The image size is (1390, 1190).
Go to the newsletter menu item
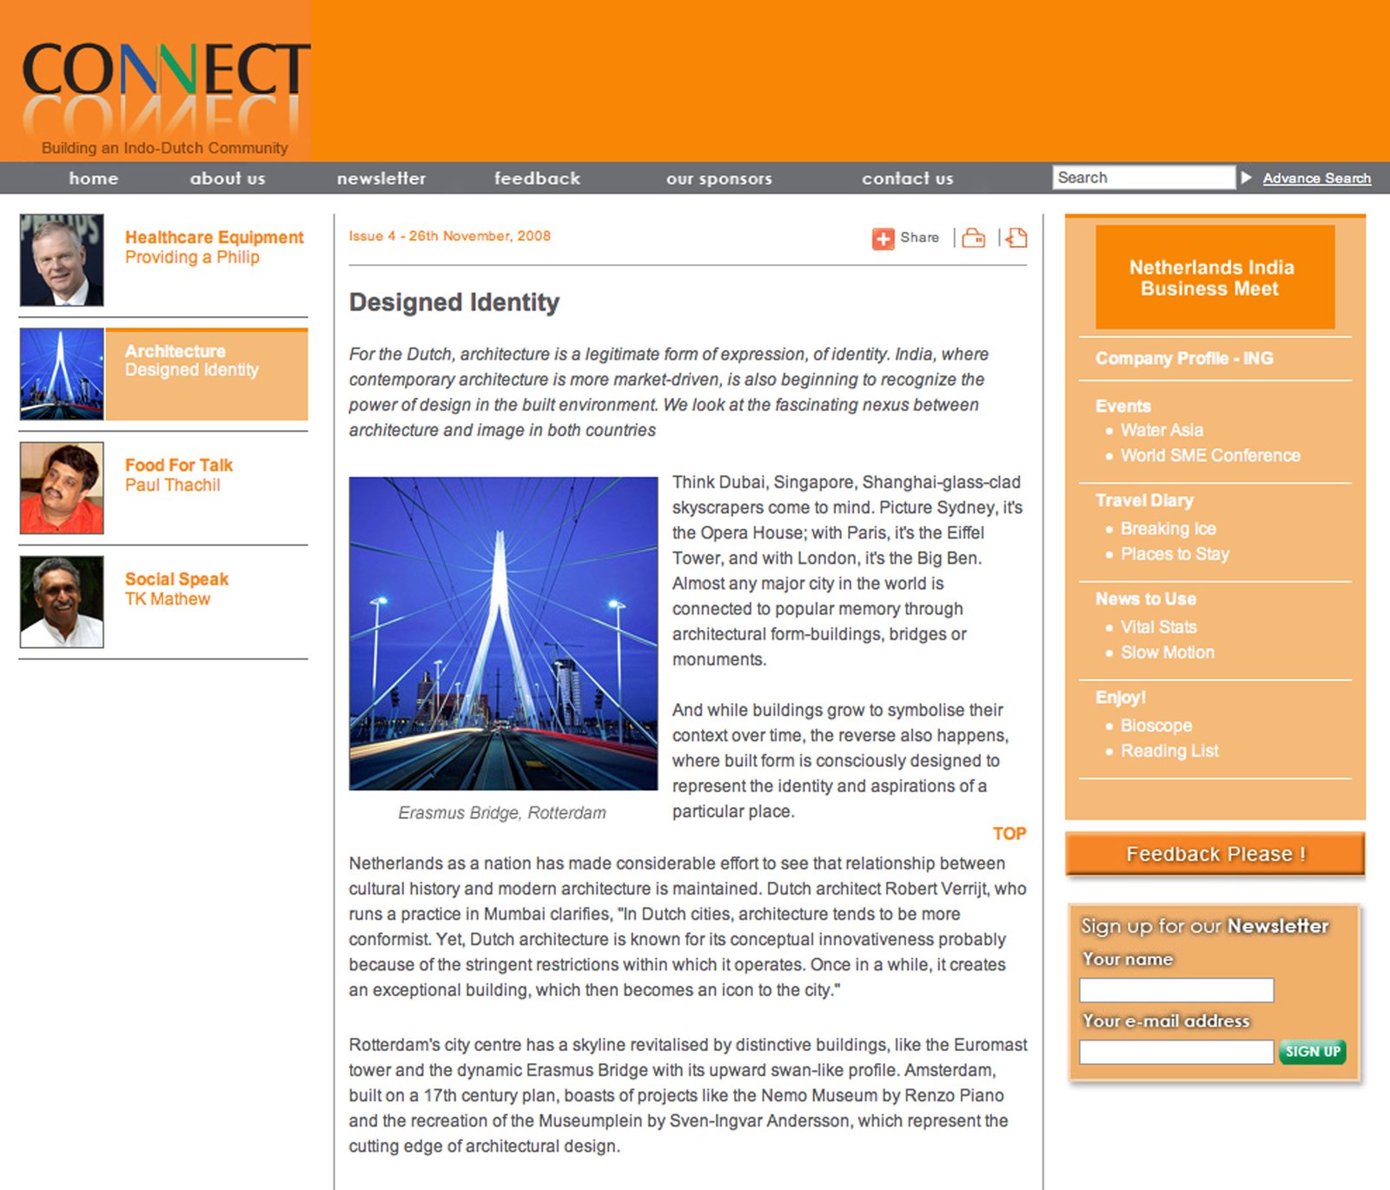point(381,178)
